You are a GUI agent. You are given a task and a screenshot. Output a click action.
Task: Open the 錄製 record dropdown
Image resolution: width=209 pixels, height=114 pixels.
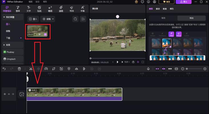(x=48, y=19)
